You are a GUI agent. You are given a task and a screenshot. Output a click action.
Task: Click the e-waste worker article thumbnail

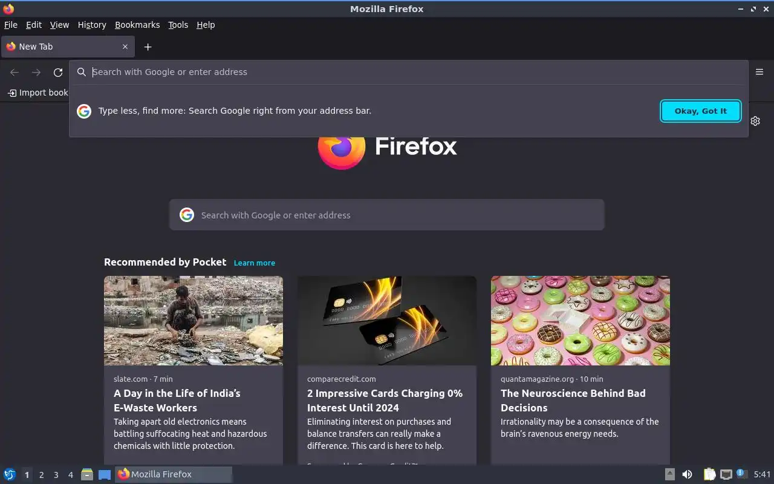[x=193, y=321]
